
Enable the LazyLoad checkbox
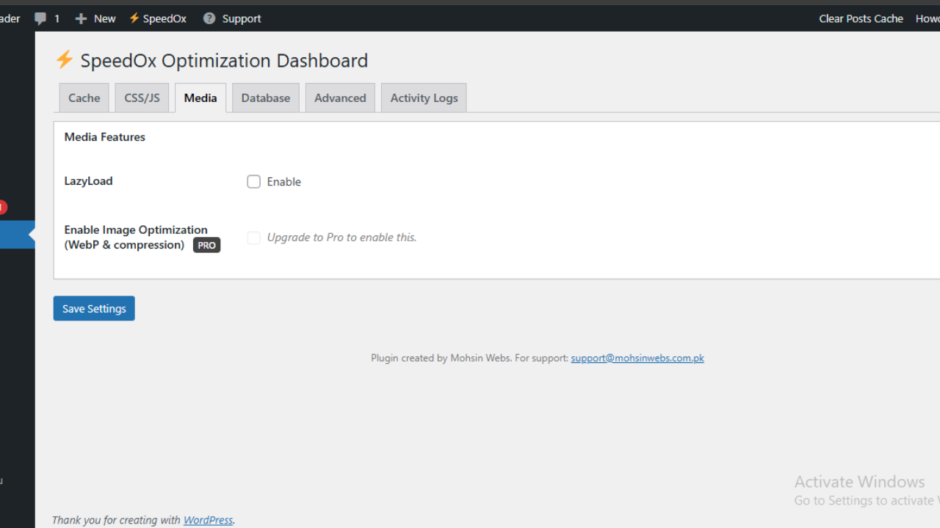pos(253,182)
